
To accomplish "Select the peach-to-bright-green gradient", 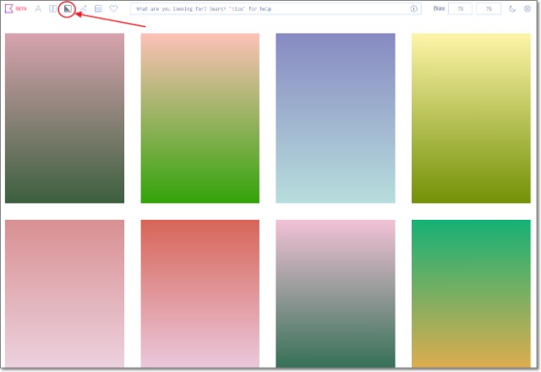I will point(200,118).
